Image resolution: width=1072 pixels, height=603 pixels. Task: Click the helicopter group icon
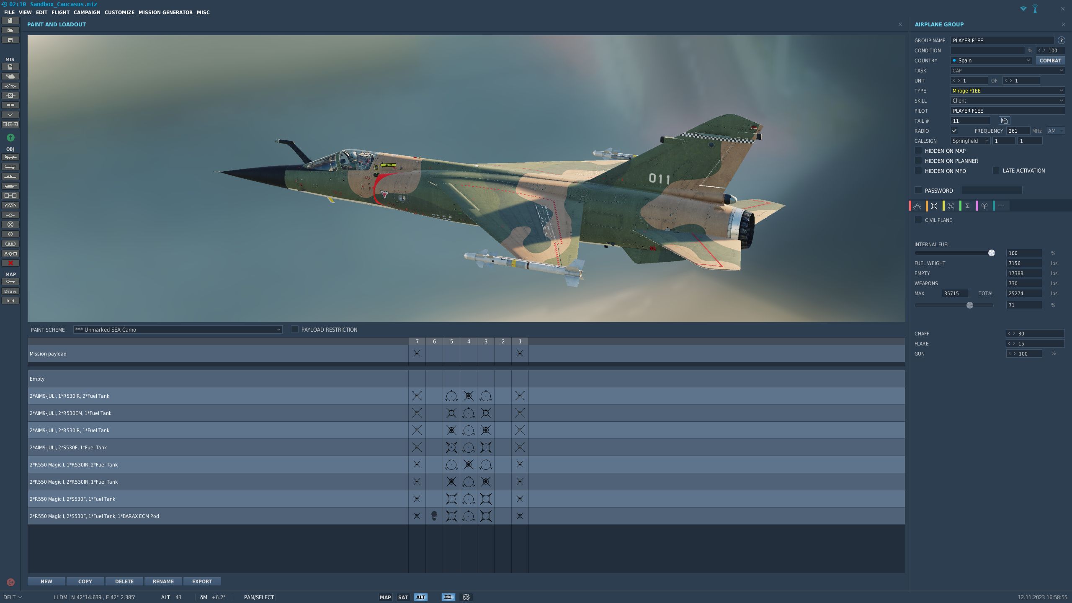point(10,167)
